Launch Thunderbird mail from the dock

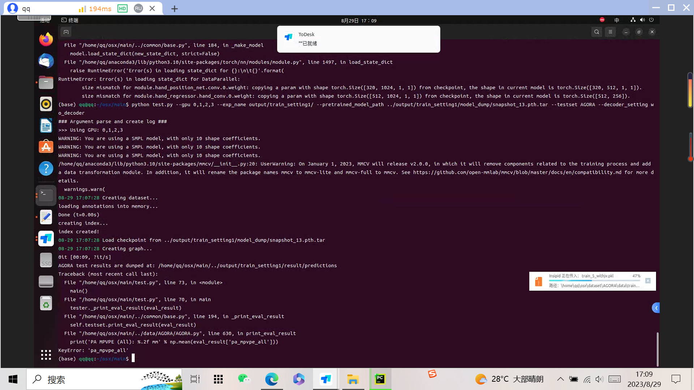pyautogui.click(x=46, y=61)
